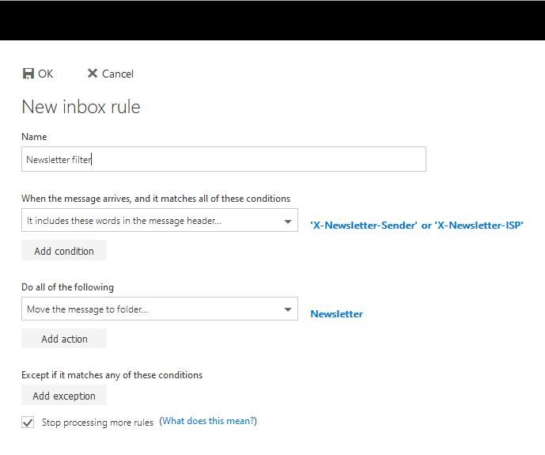Uncheck the Stop processing more rules checkbox
This screenshot has height=455, width=545.
(x=28, y=423)
